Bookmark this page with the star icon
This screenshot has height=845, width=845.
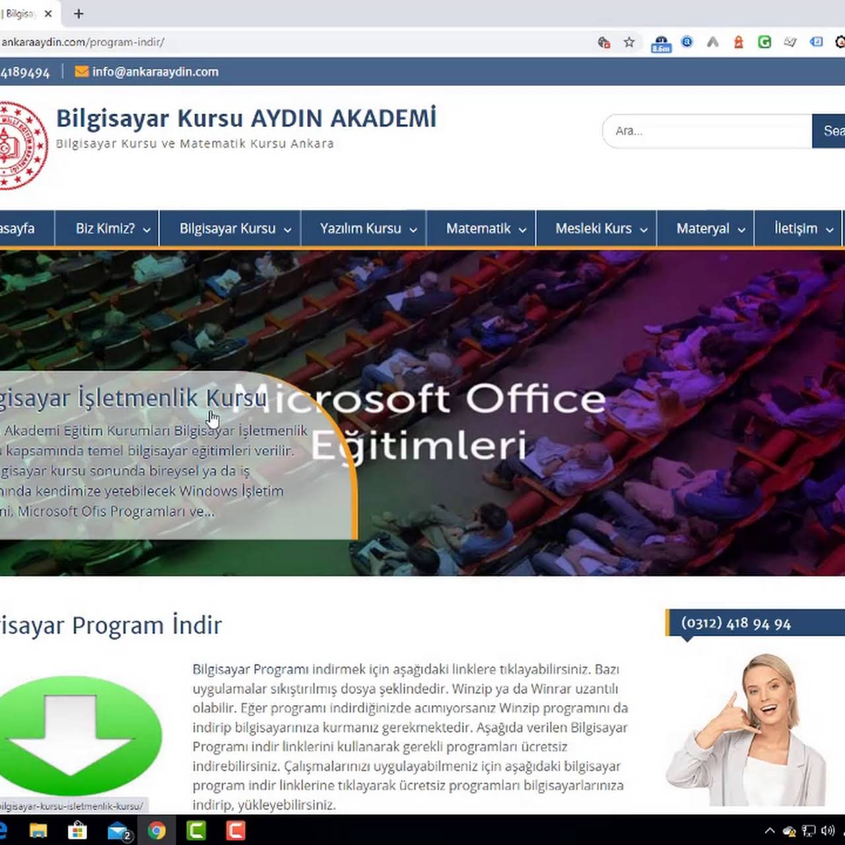pos(629,42)
